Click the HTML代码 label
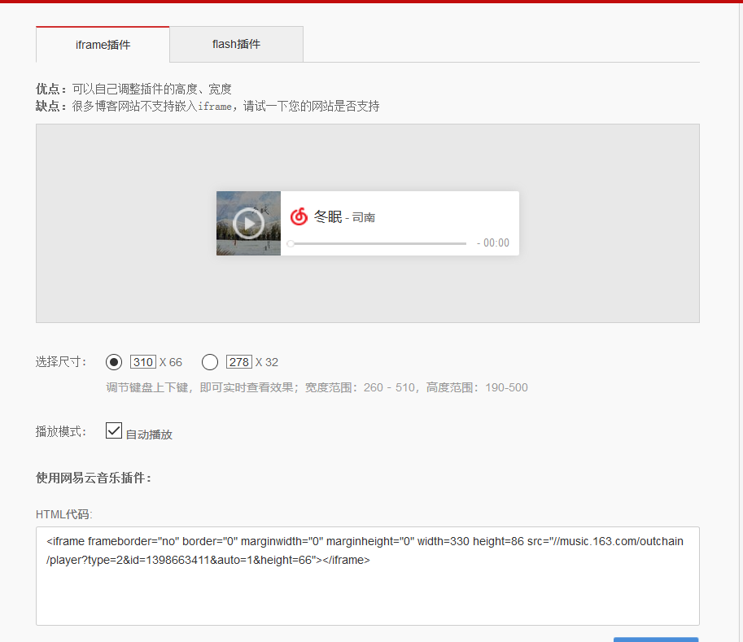Viewport: 743px width, 642px height. (64, 514)
